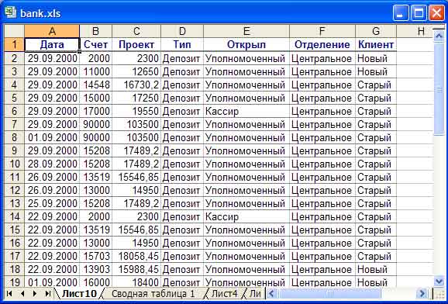Image resolution: width=448 pixels, height=304 pixels.
Task: Select Новый cell in row 18
Action: (376, 269)
